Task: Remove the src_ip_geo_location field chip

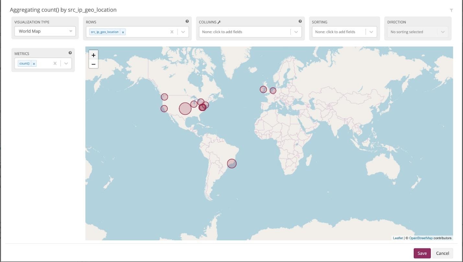Action: click(x=123, y=32)
